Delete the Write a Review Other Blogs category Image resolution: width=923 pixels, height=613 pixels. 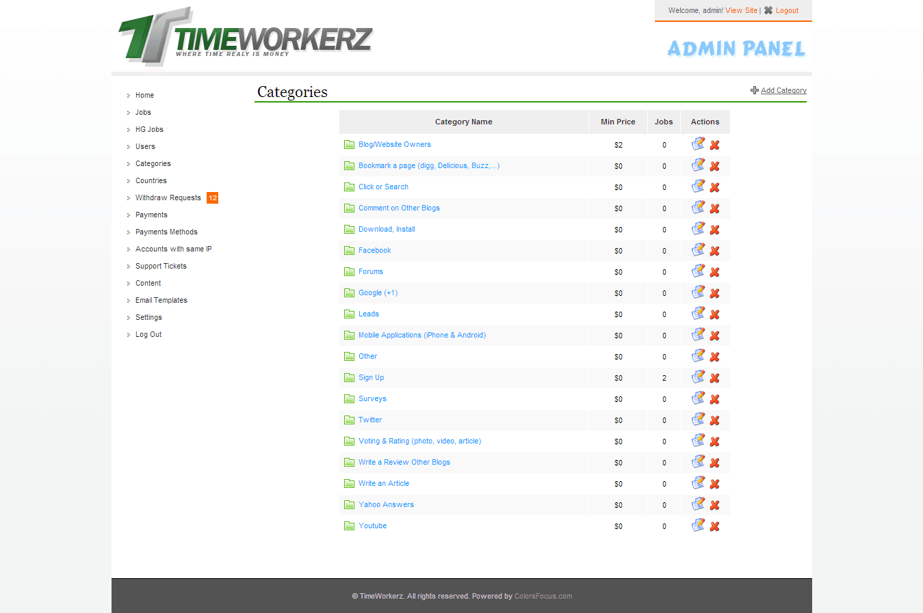(x=714, y=463)
